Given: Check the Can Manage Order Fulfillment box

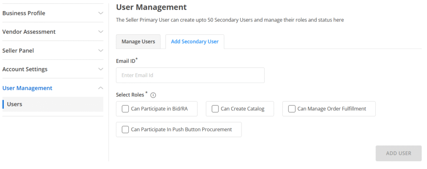Looking at the screenshot, I should coord(292,109).
